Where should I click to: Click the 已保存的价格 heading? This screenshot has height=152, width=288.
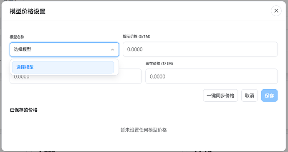pos(24,110)
